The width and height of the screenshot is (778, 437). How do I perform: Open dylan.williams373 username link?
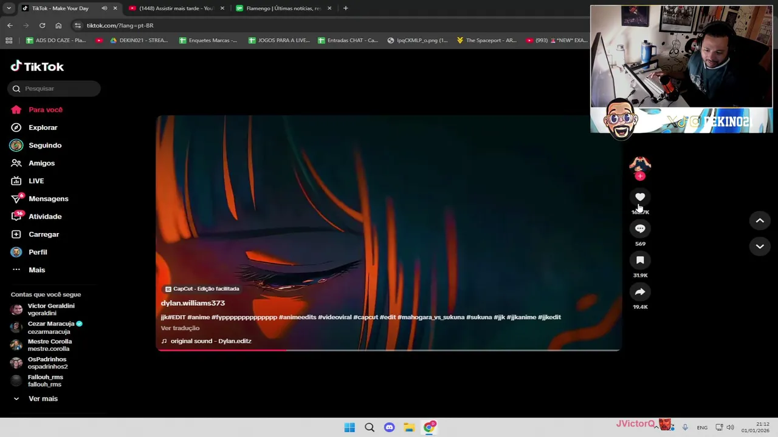[193, 303]
